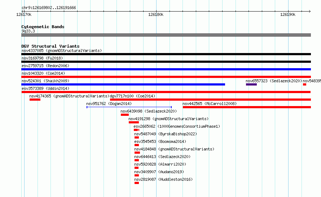The image size is (321, 197).
Task: Open the esv2759715 (Redon2006) label
Action: 45,66
